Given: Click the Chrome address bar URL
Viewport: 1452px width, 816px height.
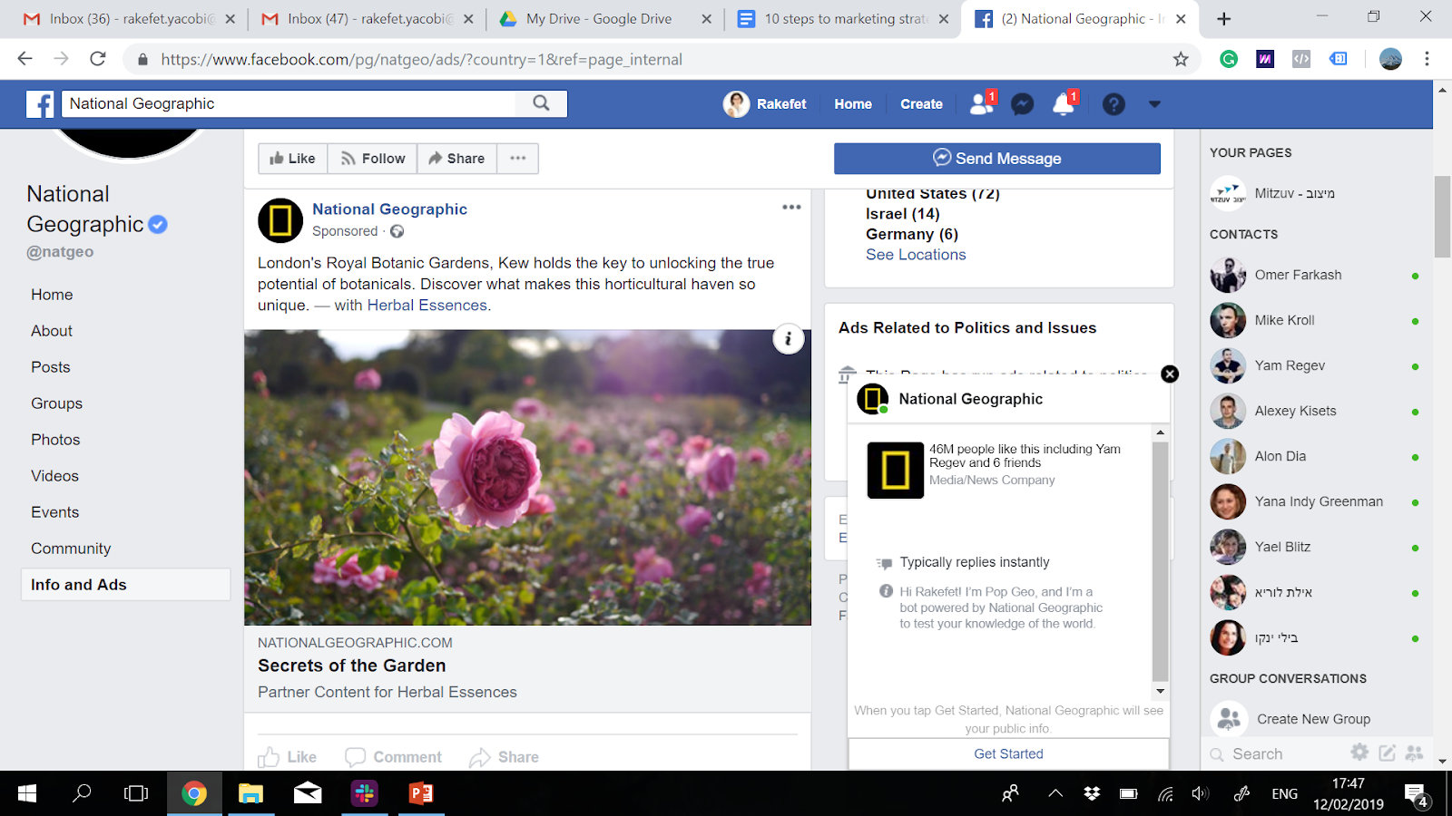Looking at the screenshot, I should (x=421, y=59).
